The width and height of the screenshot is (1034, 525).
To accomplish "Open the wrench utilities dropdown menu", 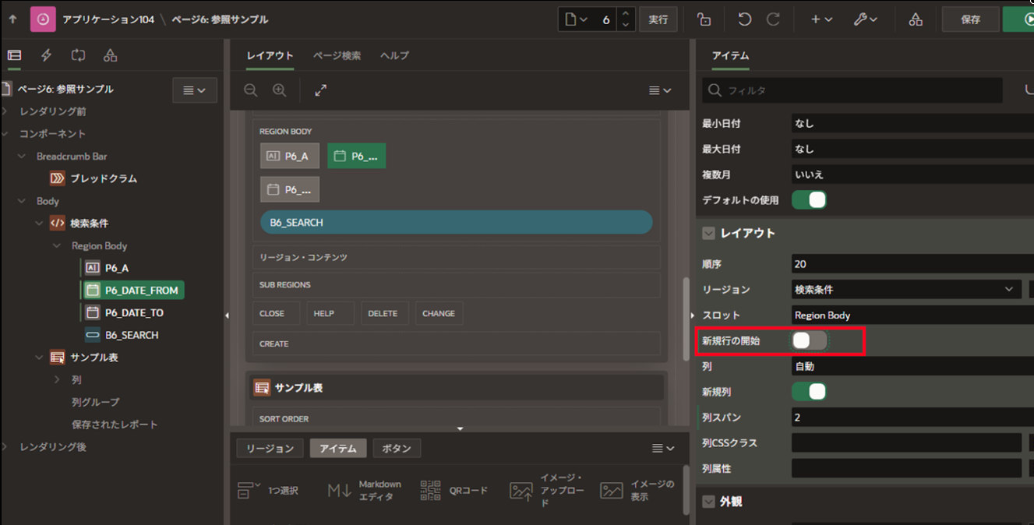I will click(865, 19).
